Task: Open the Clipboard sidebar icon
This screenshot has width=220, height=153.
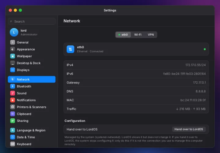Action: coord(13,114)
